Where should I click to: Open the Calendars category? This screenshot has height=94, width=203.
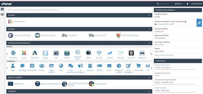click(x=90, y=66)
